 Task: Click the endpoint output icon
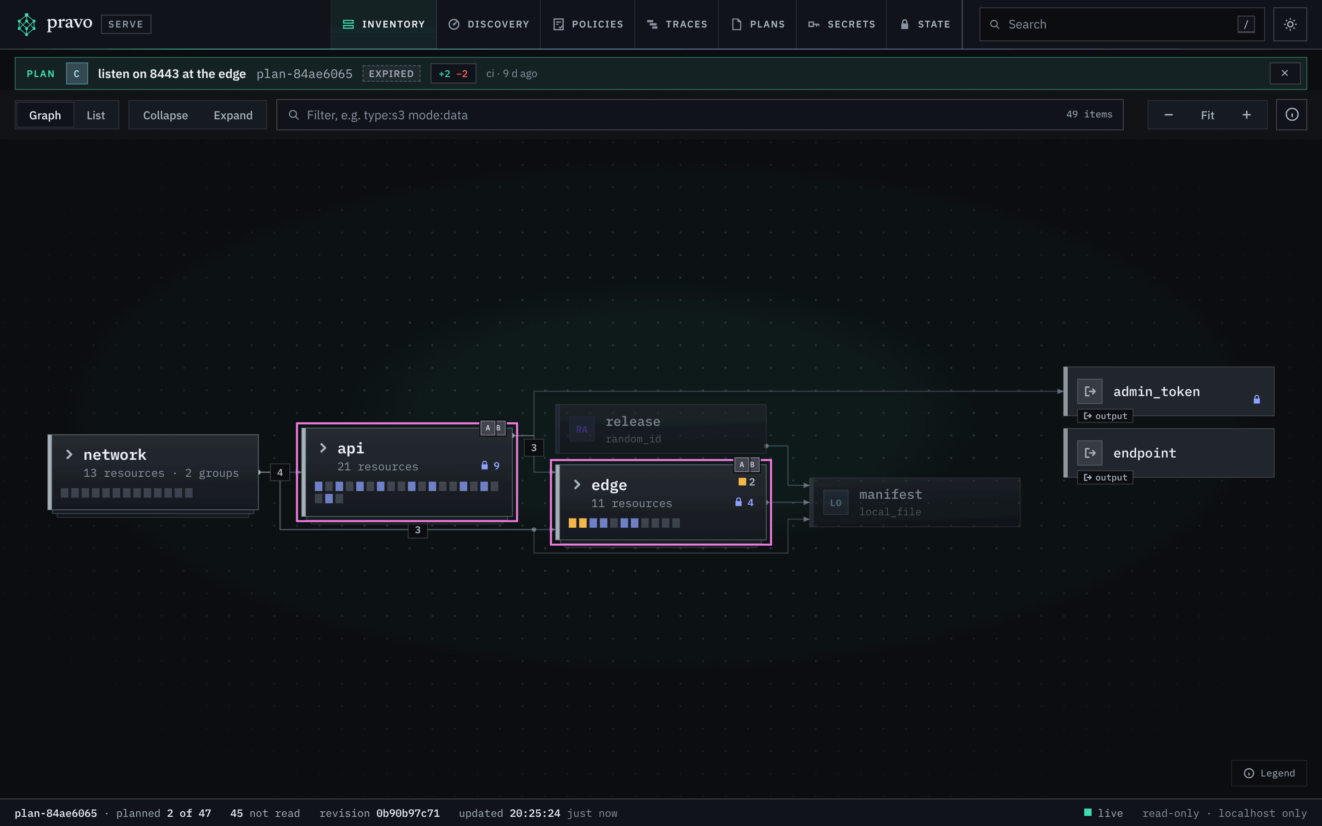[1090, 453]
